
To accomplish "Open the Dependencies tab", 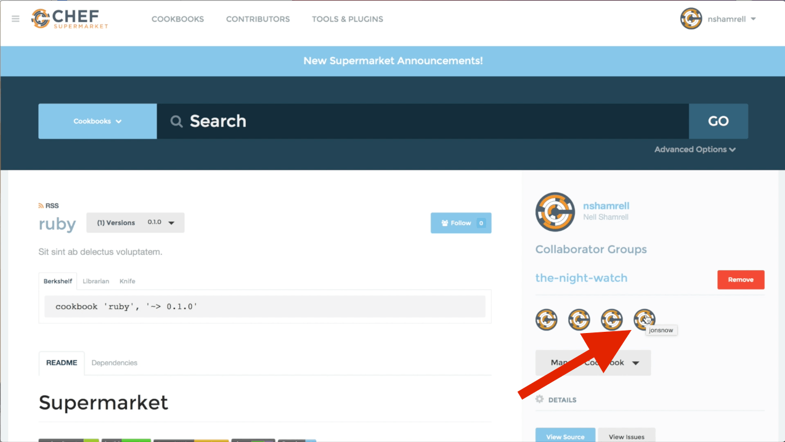I will coord(115,363).
